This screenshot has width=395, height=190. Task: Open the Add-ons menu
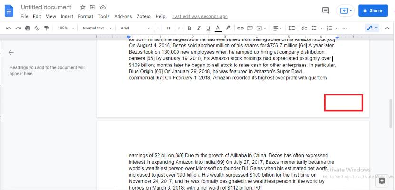pos(123,16)
